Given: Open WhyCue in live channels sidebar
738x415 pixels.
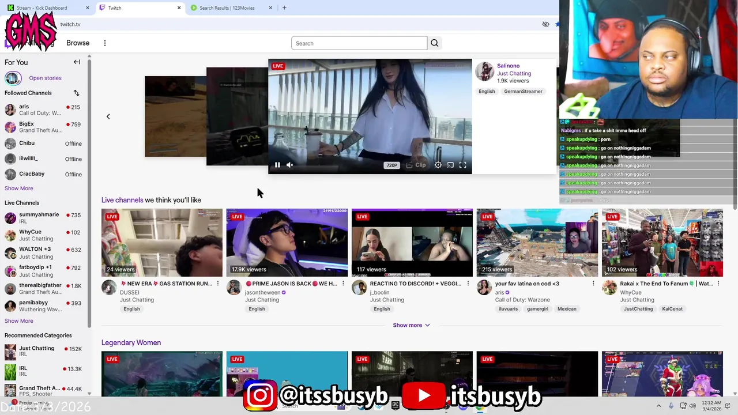Looking at the screenshot, I should [x=43, y=235].
